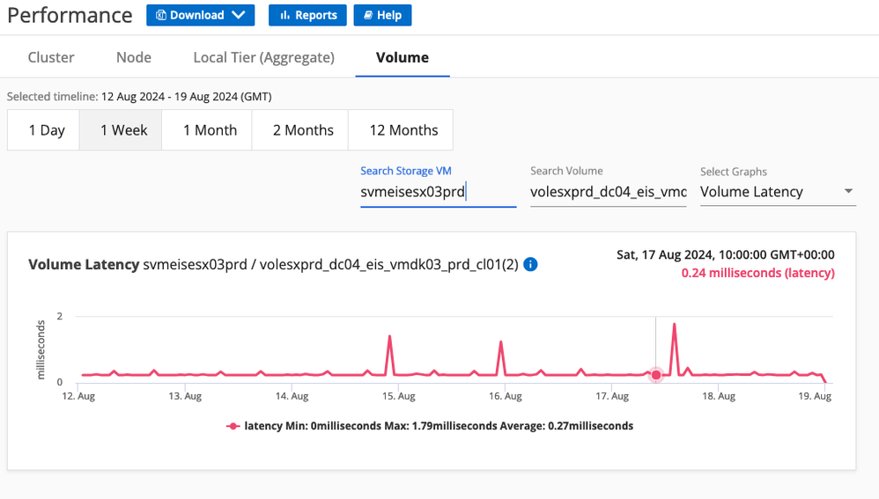The width and height of the screenshot is (879, 499).
Task: Select the 12 Months time range
Action: pyautogui.click(x=402, y=130)
